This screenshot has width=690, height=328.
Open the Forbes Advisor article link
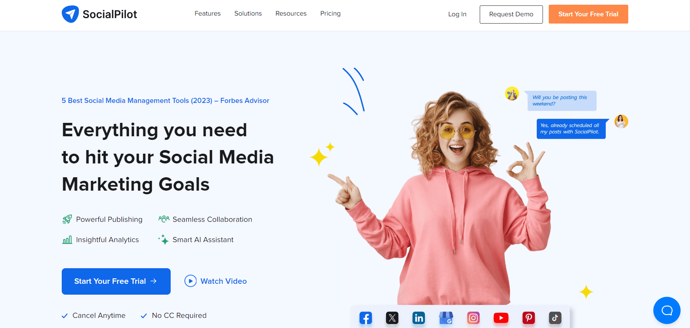pos(165,100)
